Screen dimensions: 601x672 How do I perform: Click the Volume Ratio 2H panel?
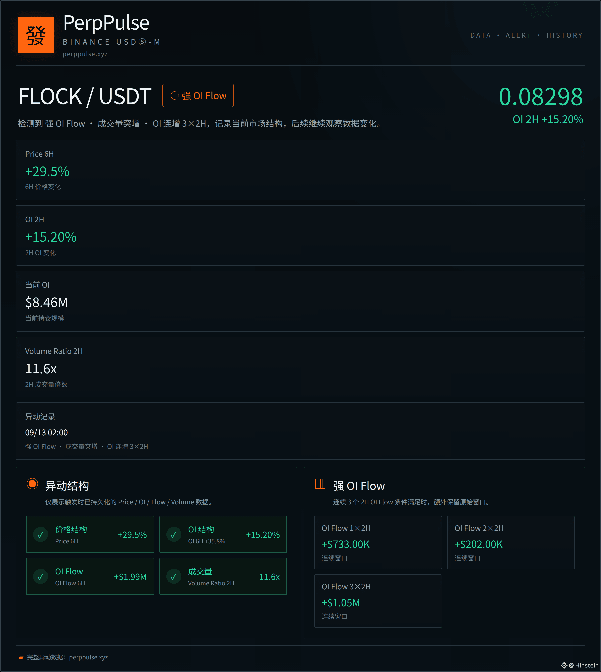[x=300, y=367]
